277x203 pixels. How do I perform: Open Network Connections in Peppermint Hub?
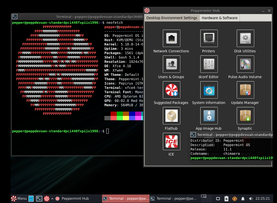click(x=171, y=38)
